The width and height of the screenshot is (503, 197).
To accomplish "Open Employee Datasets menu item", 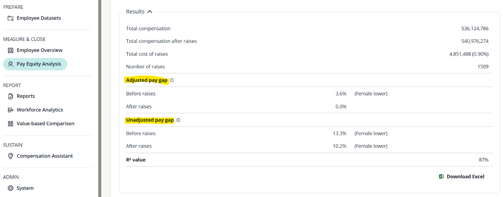I will (39, 18).
